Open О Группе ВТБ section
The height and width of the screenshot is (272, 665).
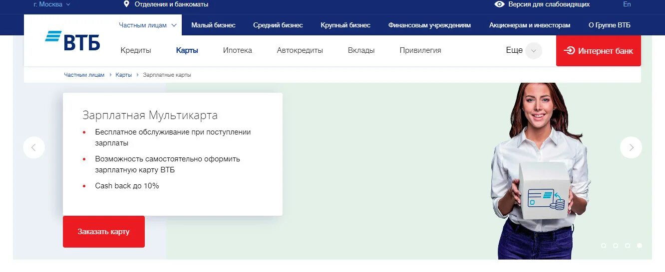pos(609,25)
